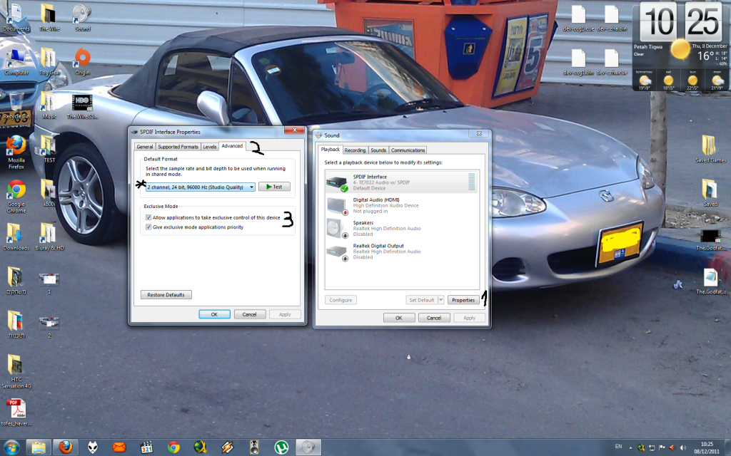
Task: Show hidden icons in the system tray
Action: 630,447
